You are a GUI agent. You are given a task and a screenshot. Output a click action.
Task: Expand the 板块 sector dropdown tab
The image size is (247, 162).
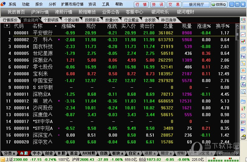pyautogui.click(x=117, y=153)
